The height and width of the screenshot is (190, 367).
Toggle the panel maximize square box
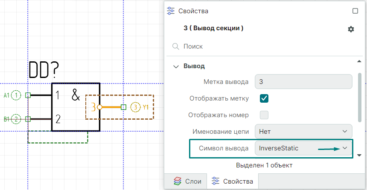(355, 11)
